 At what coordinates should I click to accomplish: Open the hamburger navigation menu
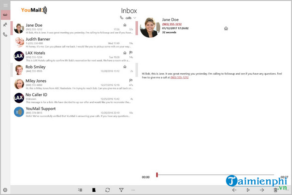[x=5, y=5]
